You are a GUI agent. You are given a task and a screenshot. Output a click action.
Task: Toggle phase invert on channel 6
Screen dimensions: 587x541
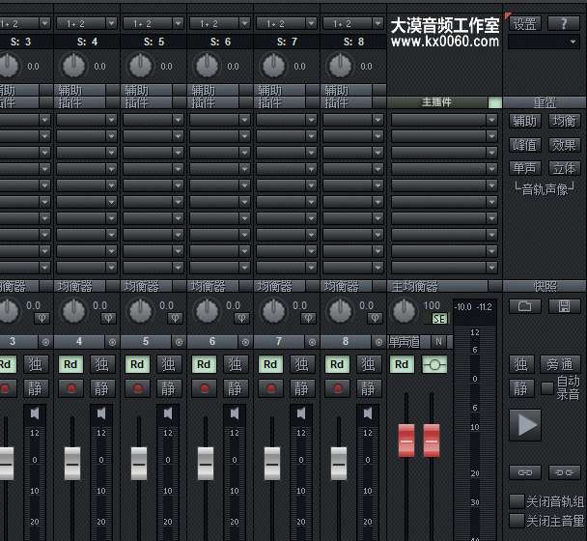pyautogui.click(x=241, y=319)
